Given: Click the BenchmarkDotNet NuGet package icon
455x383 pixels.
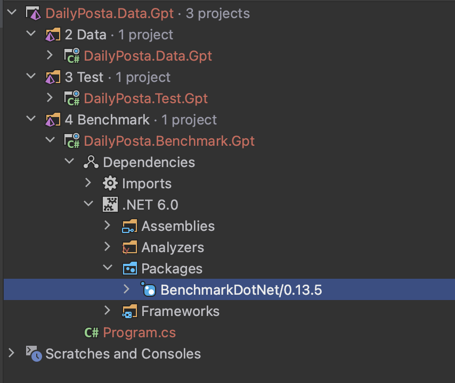Looking at the screenshot, I should (x=149, y=290).
